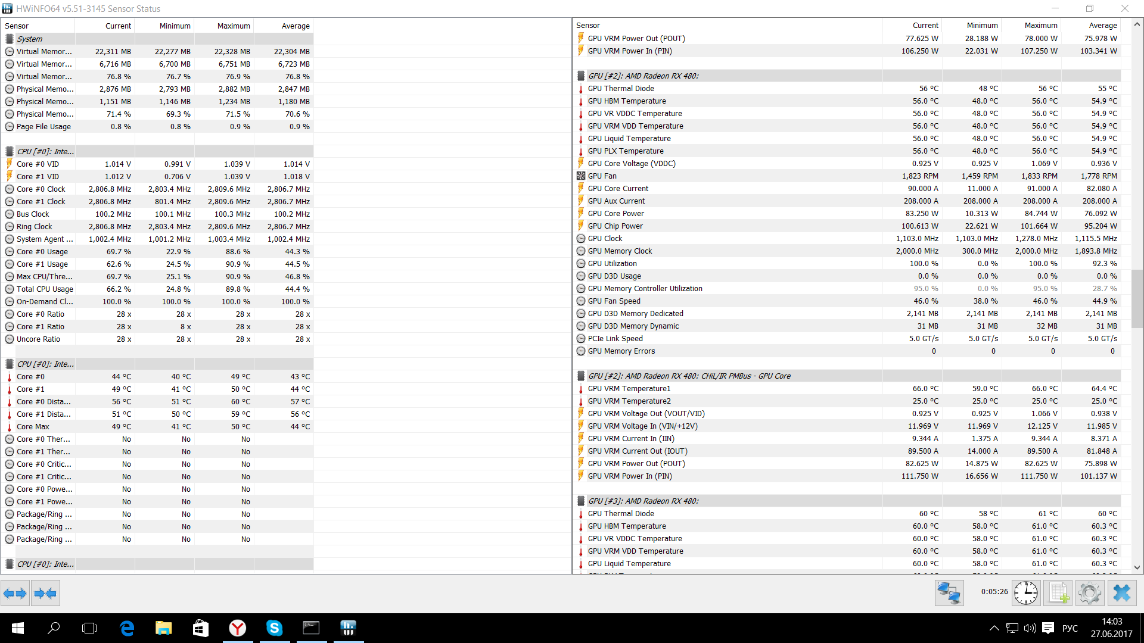This screenshot has width=1144, height=643.
Task: Select GPU Memory Controller Utilization row
Action: (848, 289)
